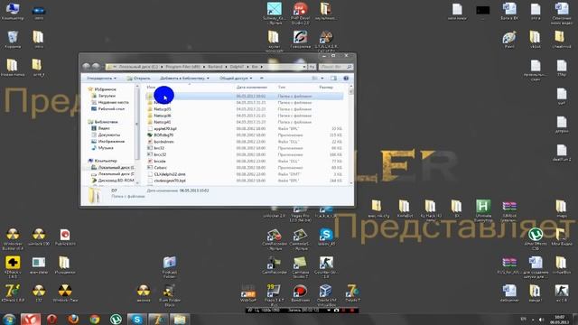Expand the Program Files (x86) breadcrumb arrow
The height and width of the screenshot is (325, 578).
pyautogui.click(x=204, y=67)
